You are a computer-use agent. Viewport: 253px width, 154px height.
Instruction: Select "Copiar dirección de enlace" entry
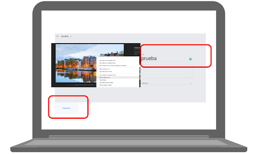106,71
